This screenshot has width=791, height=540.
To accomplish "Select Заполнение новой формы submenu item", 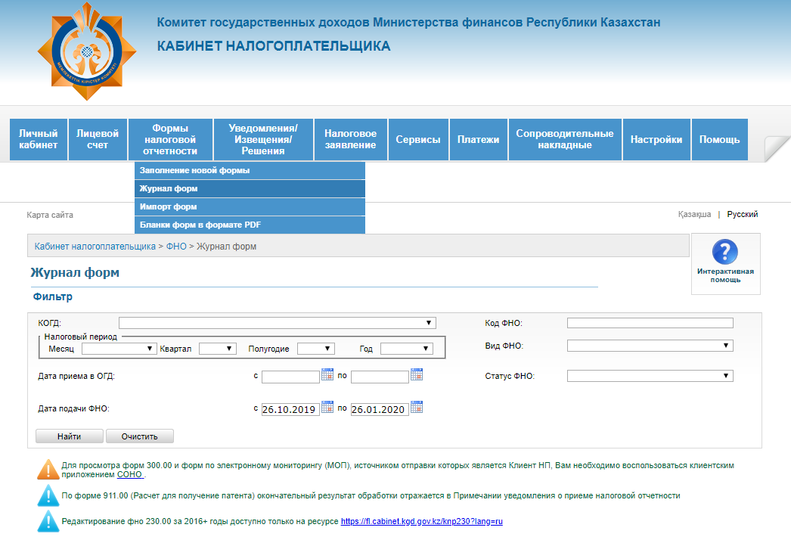I will click(x=250, y=171).
